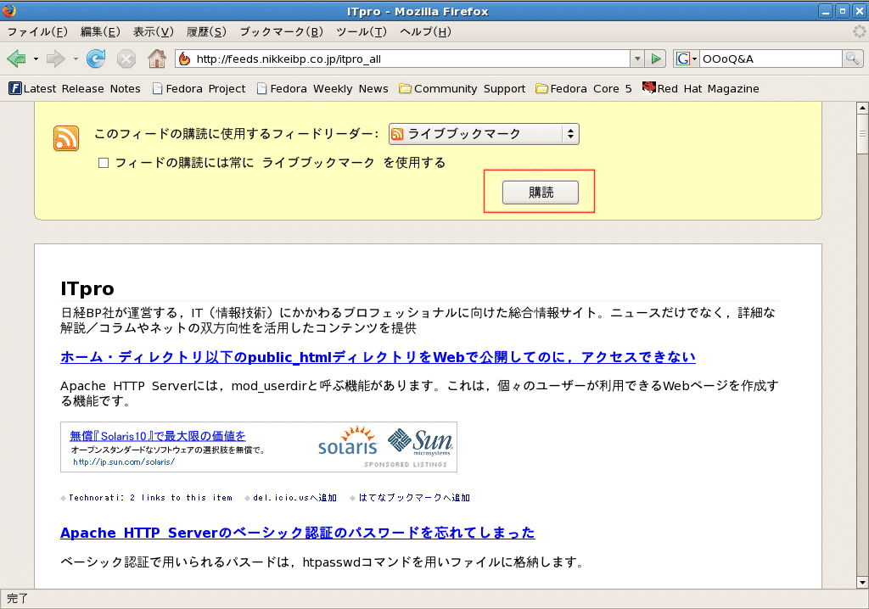Click the Solaris Sun sponsored banner
869x609 pixels.
tap(259, 446)
